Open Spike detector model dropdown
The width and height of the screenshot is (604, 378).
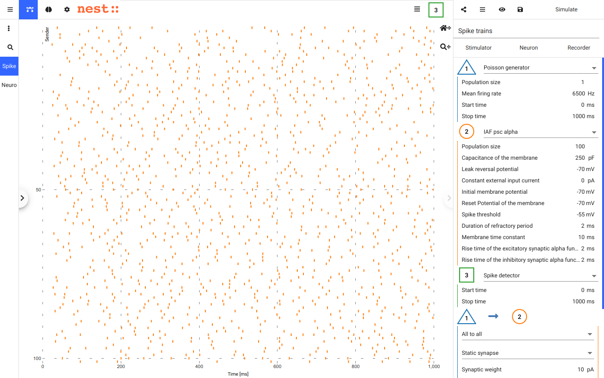point(540,275)
